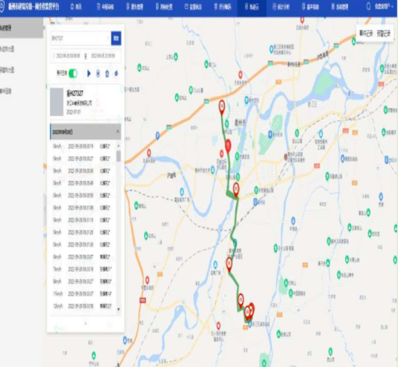Click the stop (circle) playback icon
This screenshot has height=367, width=399.
pos(98,74)
